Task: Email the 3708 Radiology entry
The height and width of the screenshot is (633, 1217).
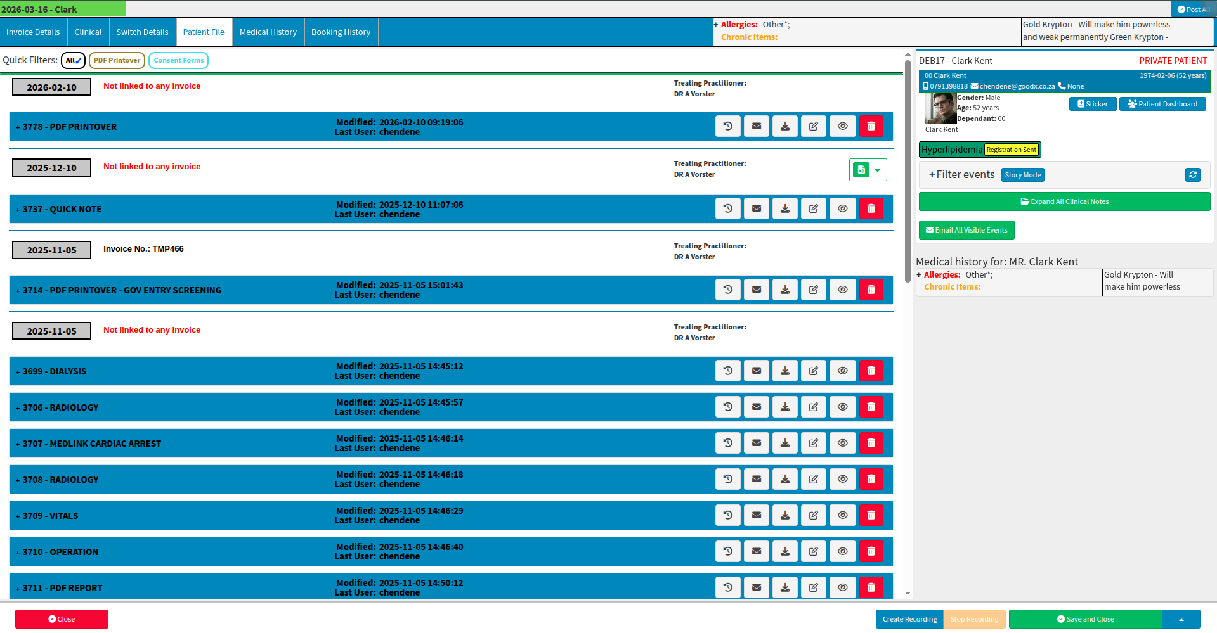Action: (x=757, y=479)
